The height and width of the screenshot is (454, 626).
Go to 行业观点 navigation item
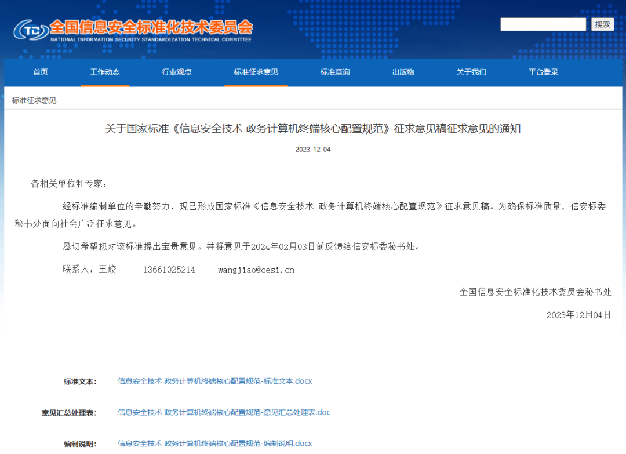(x=177, y=72)
